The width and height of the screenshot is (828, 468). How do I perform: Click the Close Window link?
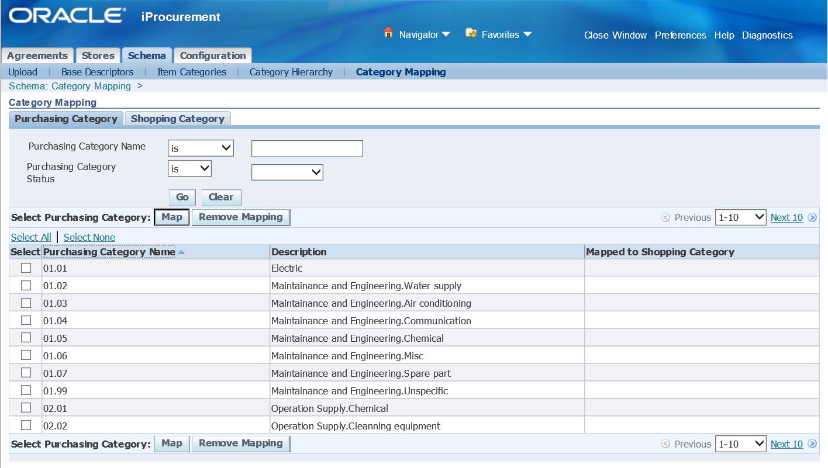click(x=615, y=35)
